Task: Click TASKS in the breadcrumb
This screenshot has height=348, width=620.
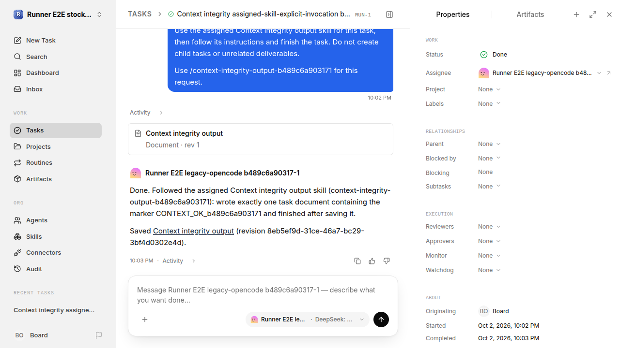Action: coord(139,14)
